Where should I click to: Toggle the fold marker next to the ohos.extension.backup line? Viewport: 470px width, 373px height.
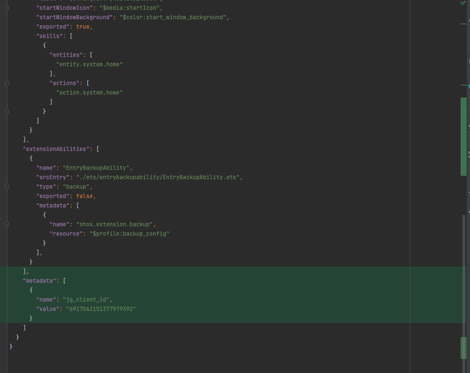(x=7, y=224)
